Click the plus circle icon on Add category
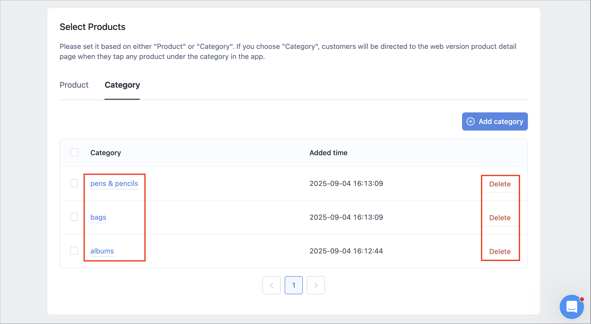The height and width of the screenshot is (324, 591). [470, 121]
